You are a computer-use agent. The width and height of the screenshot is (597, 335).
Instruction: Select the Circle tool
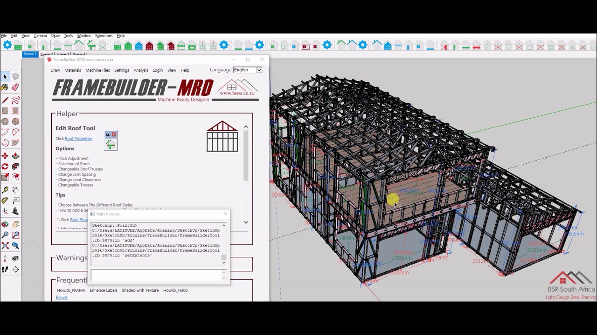5,122
